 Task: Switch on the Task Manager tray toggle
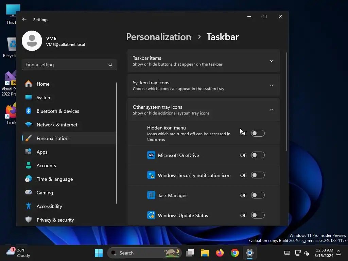coord(258,195)
